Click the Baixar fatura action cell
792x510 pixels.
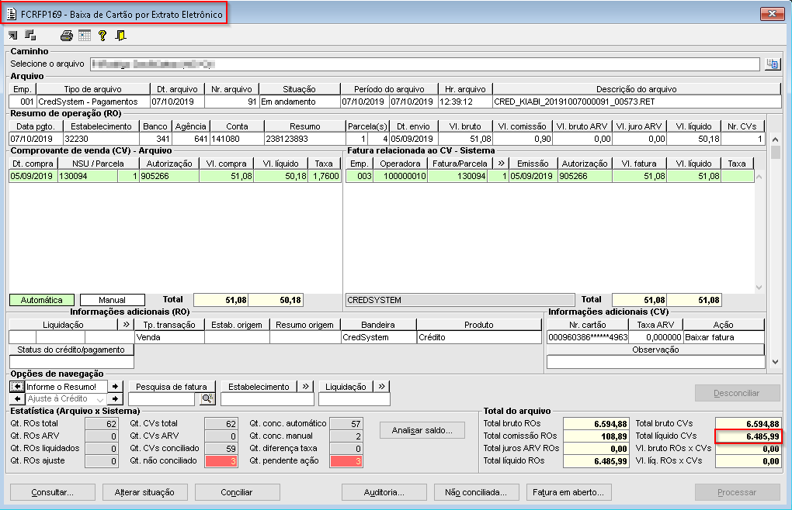[x=724, y=337]
